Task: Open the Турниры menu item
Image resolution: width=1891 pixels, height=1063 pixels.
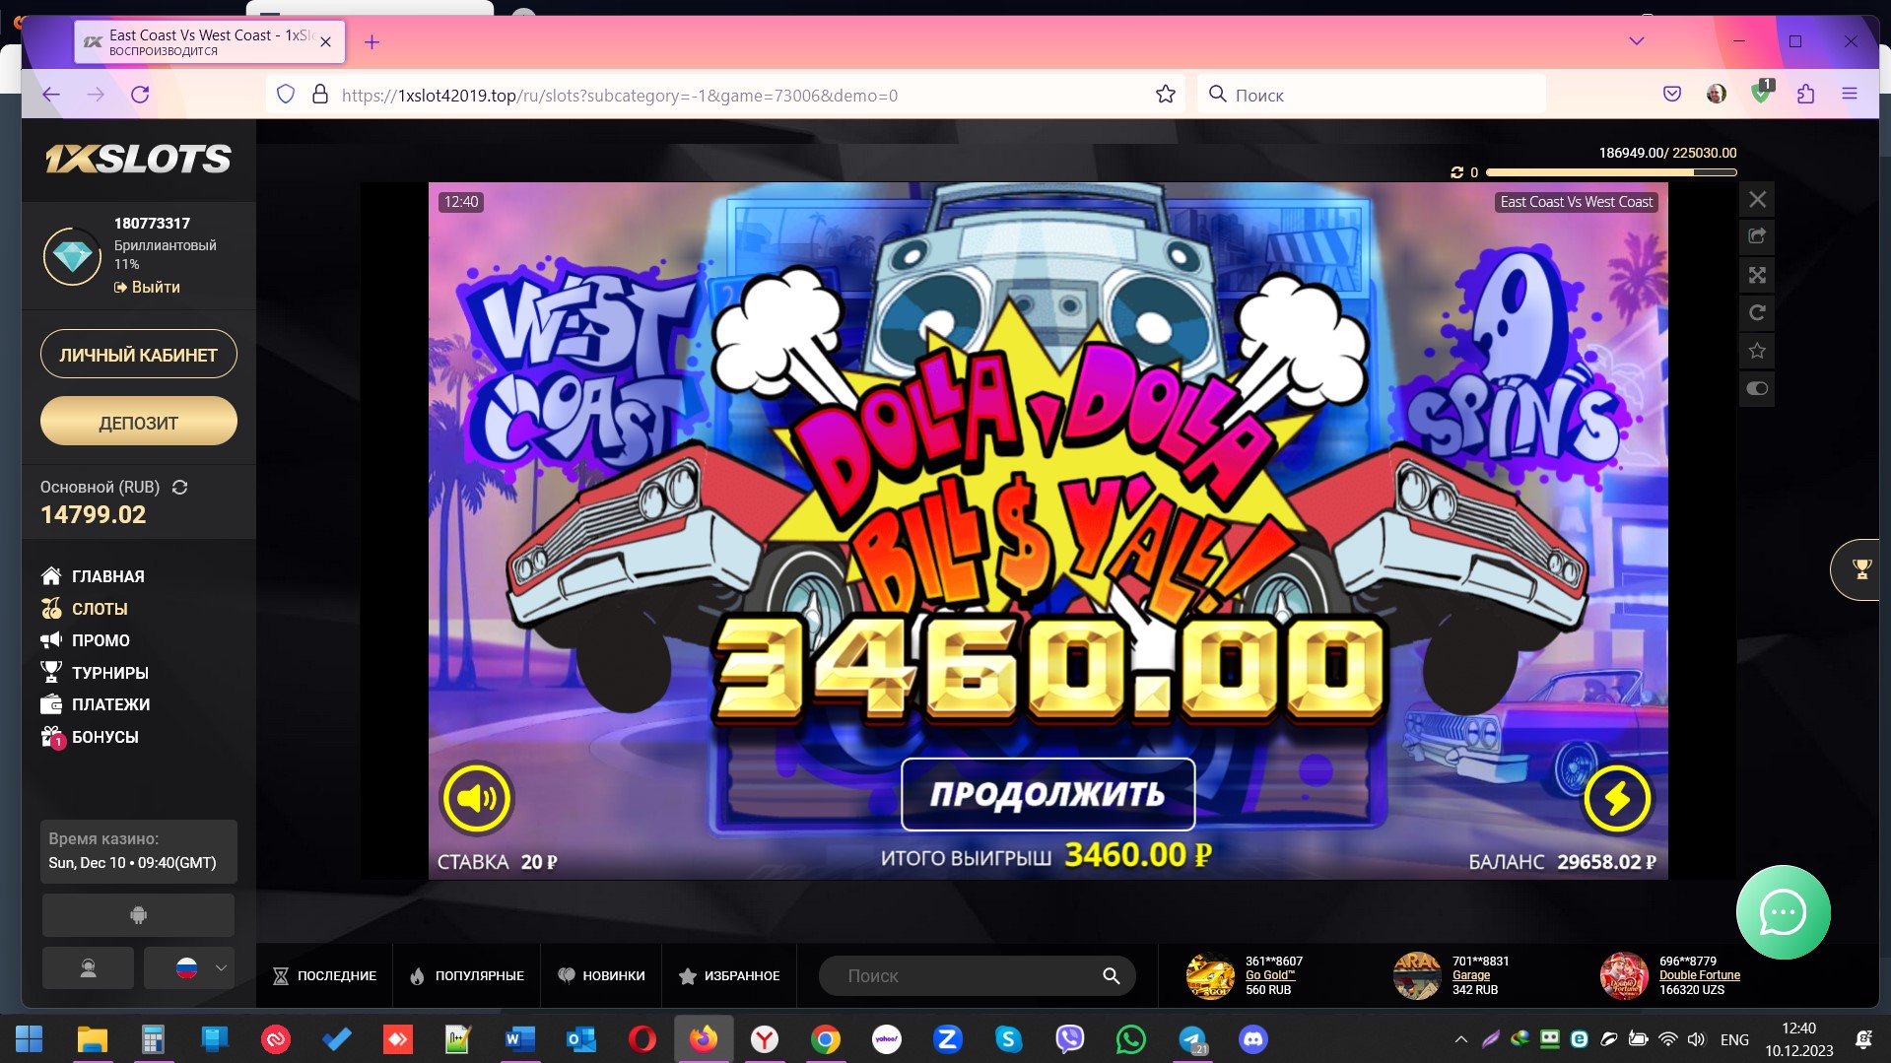Action: [x=109, y=673]
